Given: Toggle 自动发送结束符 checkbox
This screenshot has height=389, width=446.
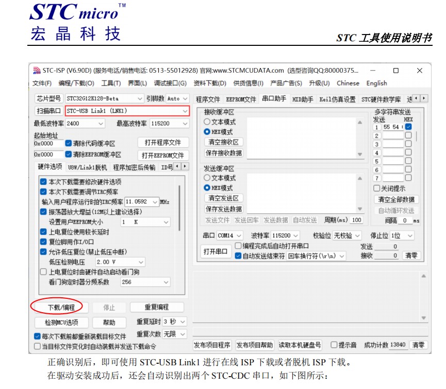Looking at the screenshot, I should pos(238,256).
